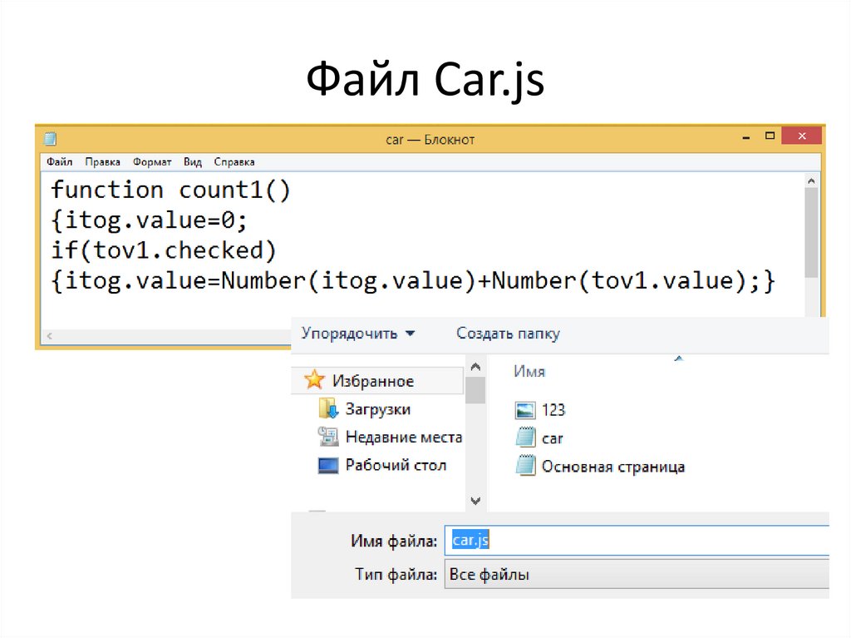Open the Вид menu
This screenshot has height=638, width=851.
pyautogui.click(x=193, y=162)
